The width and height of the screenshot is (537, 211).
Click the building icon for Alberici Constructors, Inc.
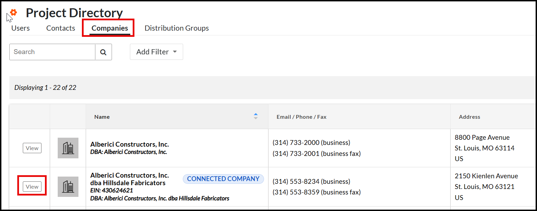68,148
